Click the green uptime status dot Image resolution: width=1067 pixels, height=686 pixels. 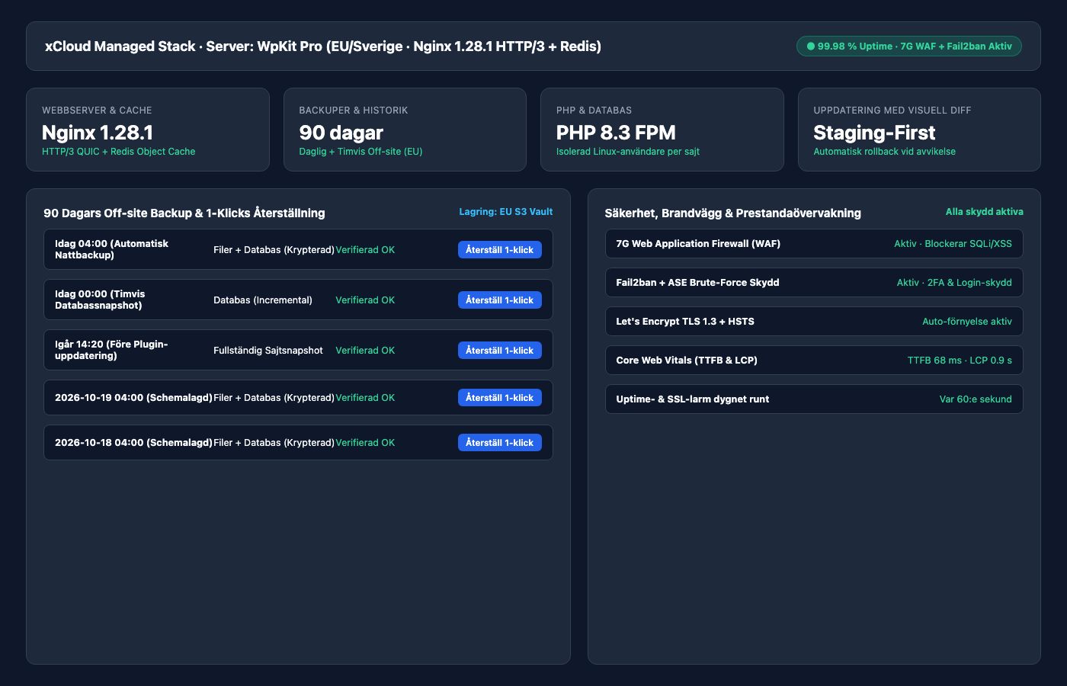click(811, 46)
